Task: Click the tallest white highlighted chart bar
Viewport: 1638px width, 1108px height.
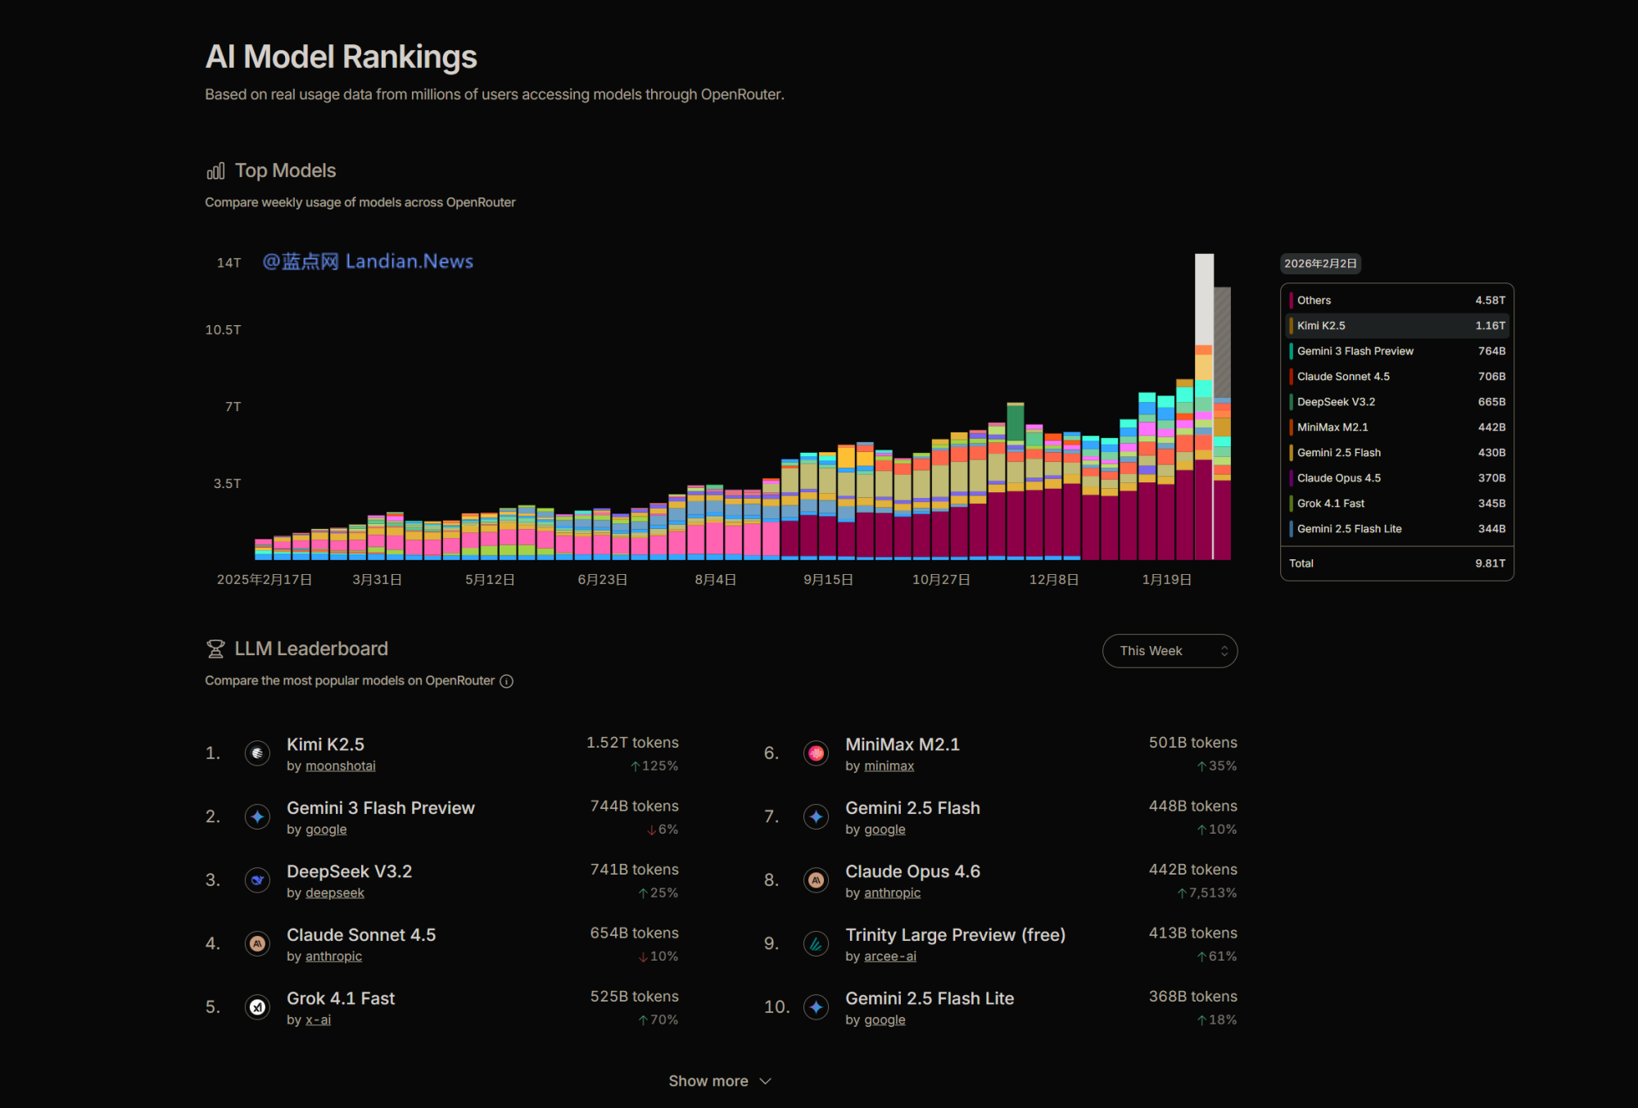Action: (x=1204, y=299)
